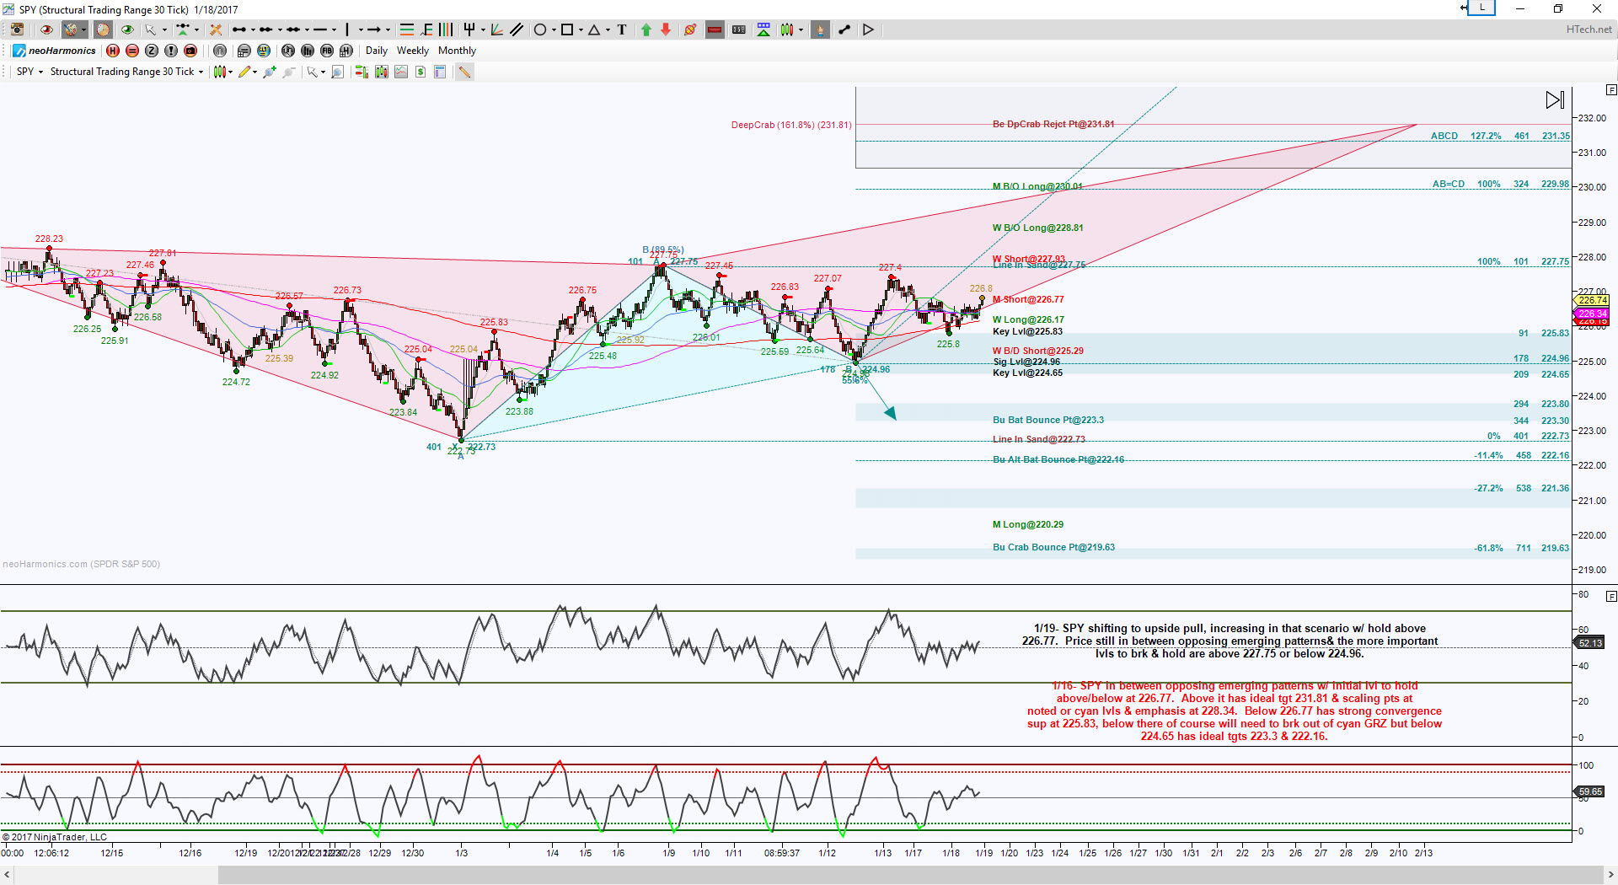Image resolution: width=1618 pixels, height=885 pixels.
Task: Click the Daily timeframe button
Action: pyautogui.click(x=376, y=51)
